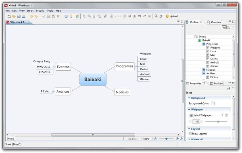Image resolution: width=242 pixels, height=153 pixels.
Task: Select the second Outline view mode icon
Action: tap(229, 27)
